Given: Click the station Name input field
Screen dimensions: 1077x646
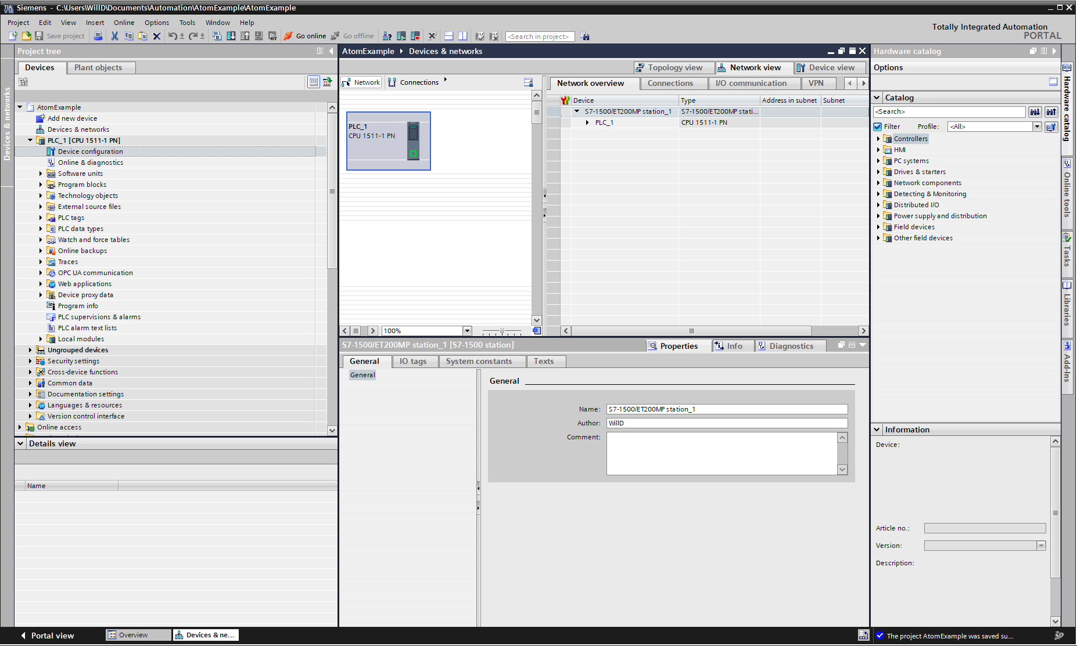Looking at the screenshot, I should click(x=726, y=409).
